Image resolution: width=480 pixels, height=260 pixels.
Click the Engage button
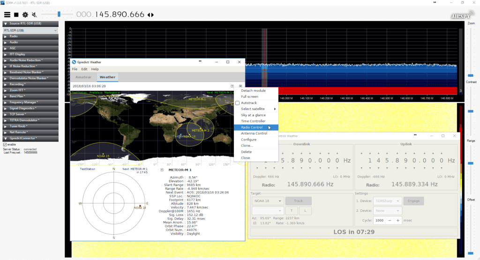click(413, 201)
